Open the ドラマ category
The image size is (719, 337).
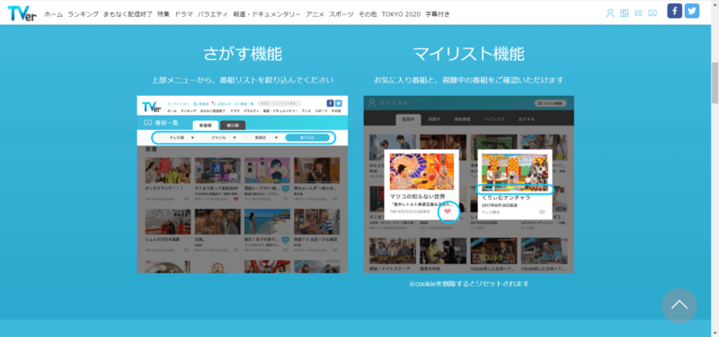click(183, 14)
